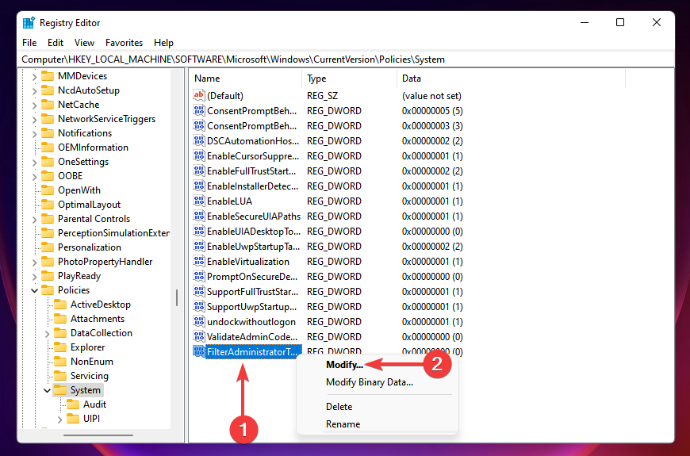
Task: Choose Modify Binary Data... option
Action: point(370,382)
